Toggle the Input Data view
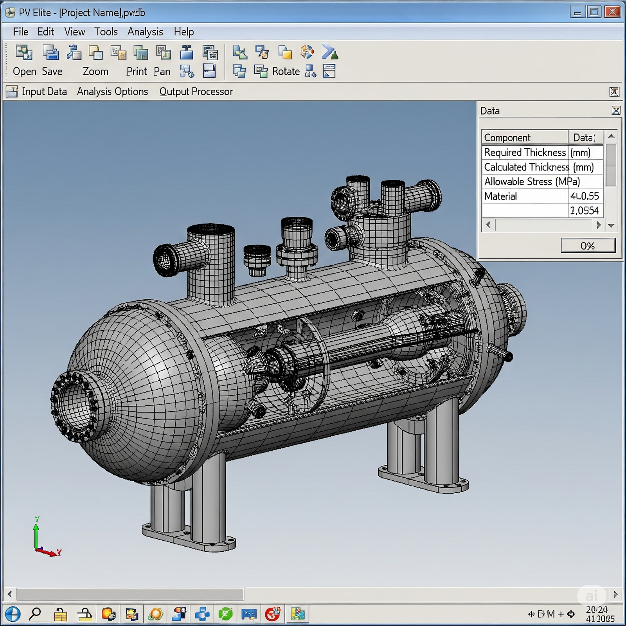The height and width of the screenshot is (626, 626). (x=44, y=92)
